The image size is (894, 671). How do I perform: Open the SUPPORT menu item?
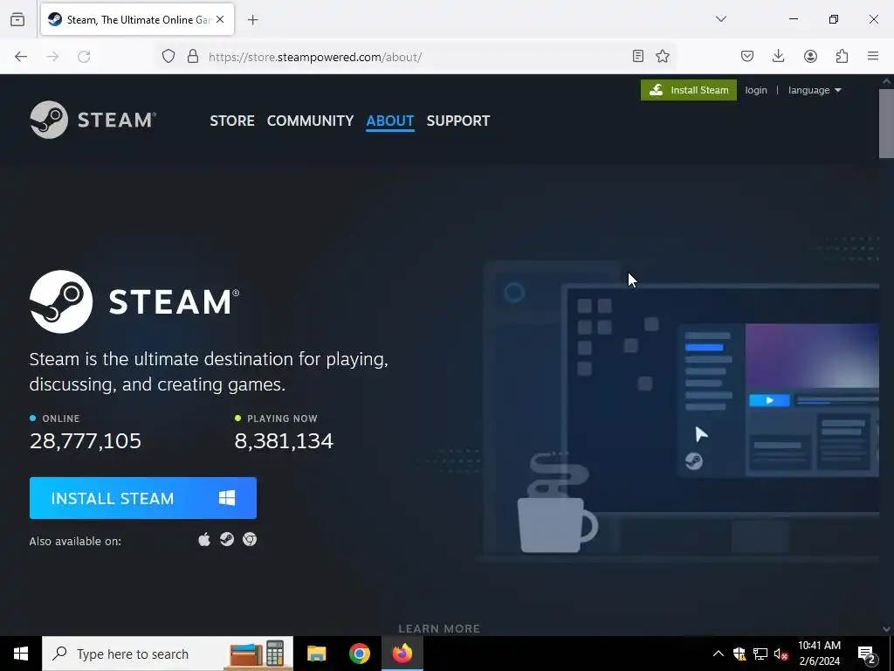coord(458,121)
